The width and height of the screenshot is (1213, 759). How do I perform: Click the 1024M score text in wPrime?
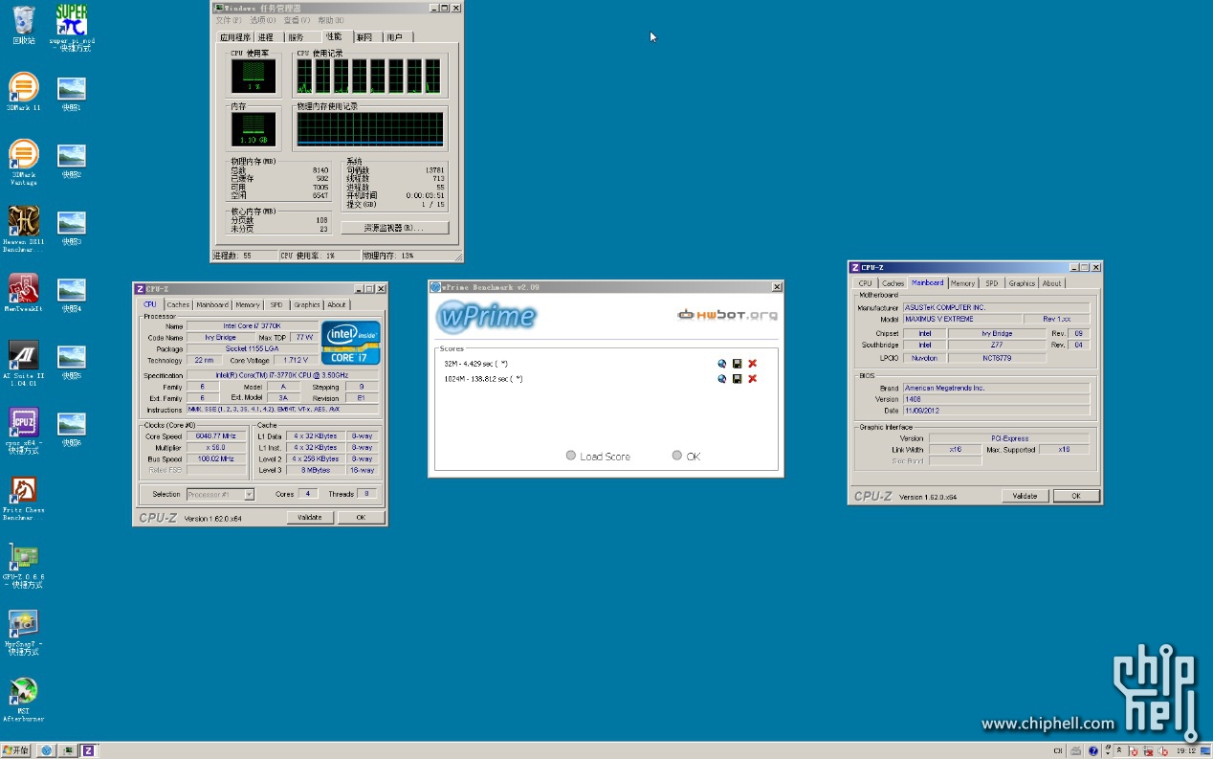point(483,379)
